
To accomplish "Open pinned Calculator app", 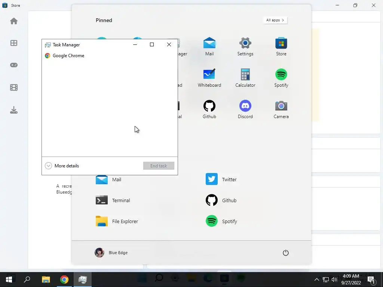I will (245, 78).
